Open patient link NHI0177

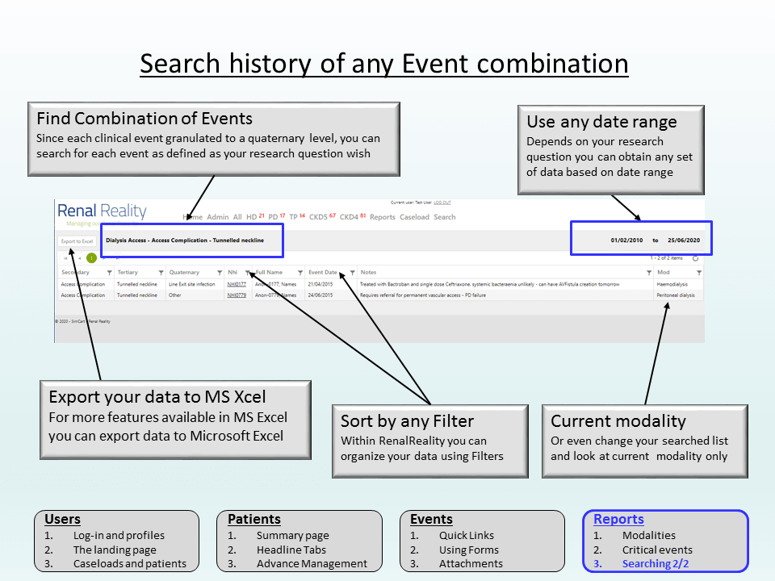236,284
